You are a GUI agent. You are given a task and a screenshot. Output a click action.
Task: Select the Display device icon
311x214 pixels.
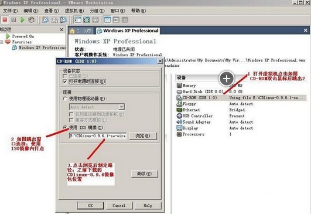[x=179, y=128]
